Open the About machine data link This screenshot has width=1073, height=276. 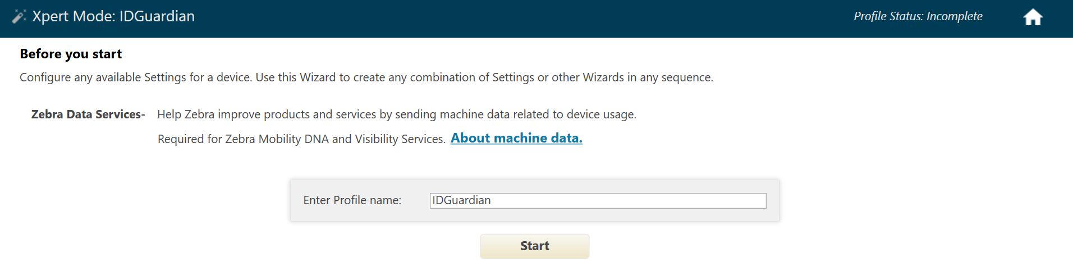point(516,138)
